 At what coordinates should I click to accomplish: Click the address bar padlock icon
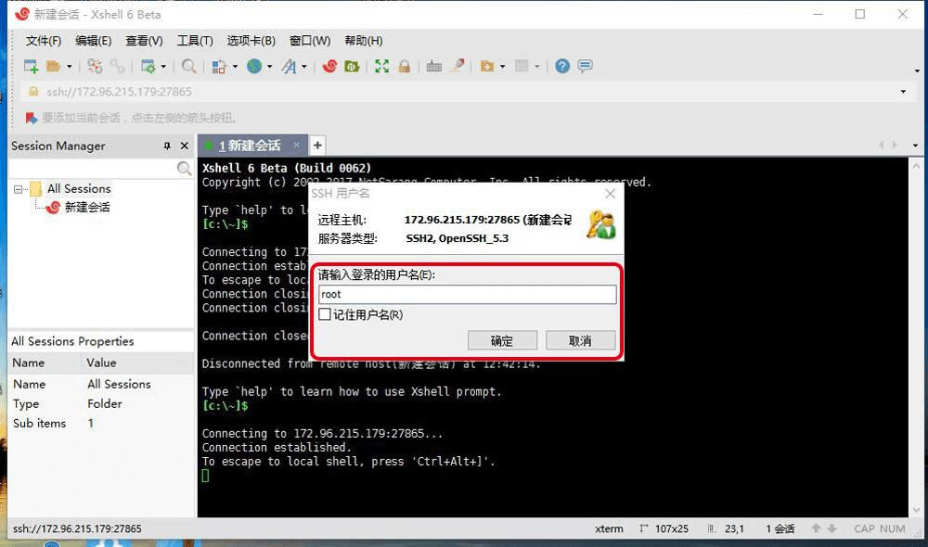click(x=33, y=92)
